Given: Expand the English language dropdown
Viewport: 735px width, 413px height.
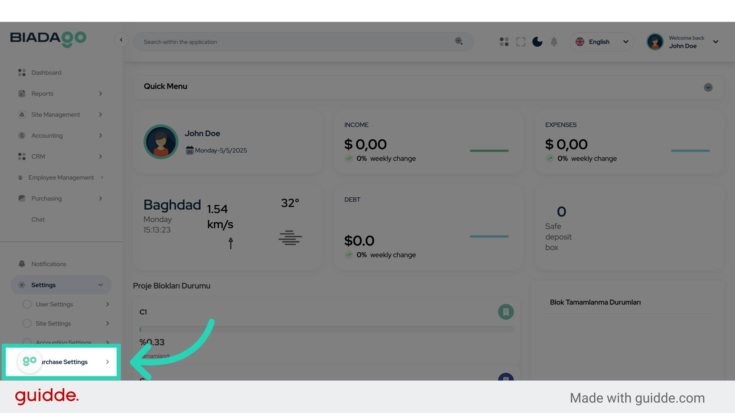Looking at the screenshot, I should [x=602, y=42].
